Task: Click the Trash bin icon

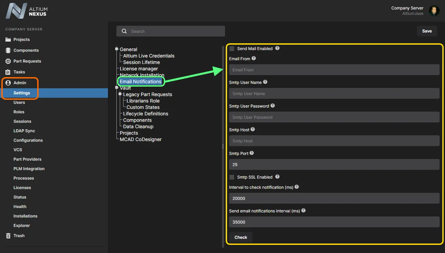Action: (x=8, y=236)
